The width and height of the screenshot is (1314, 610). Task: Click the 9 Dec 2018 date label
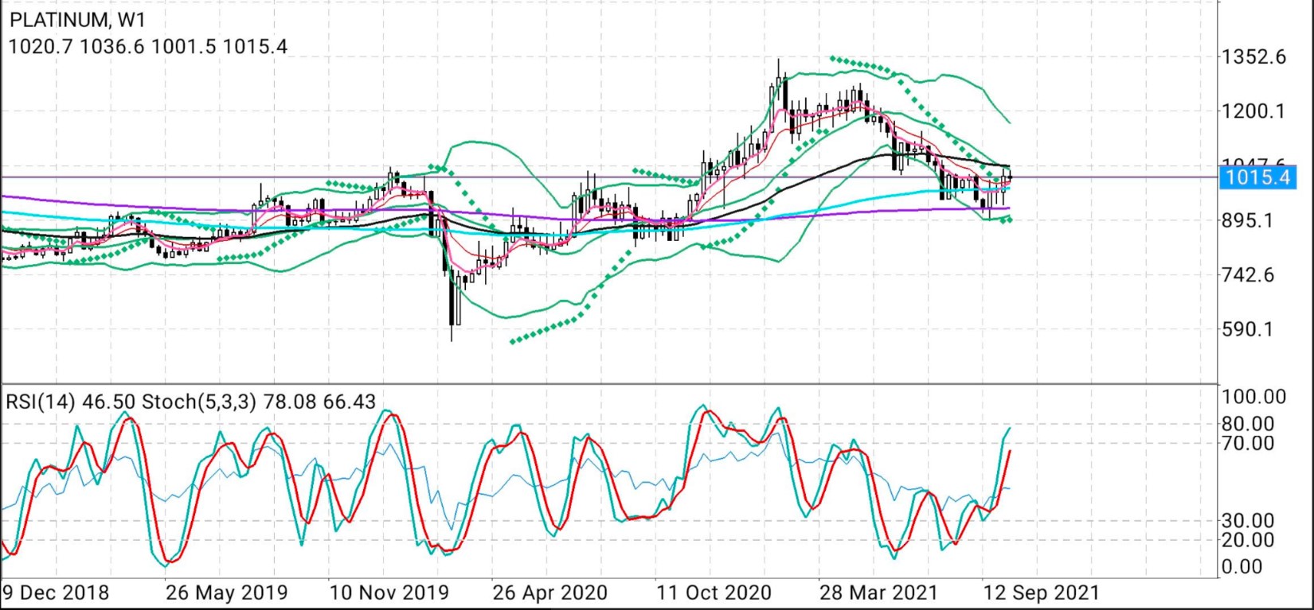point(56,593)
